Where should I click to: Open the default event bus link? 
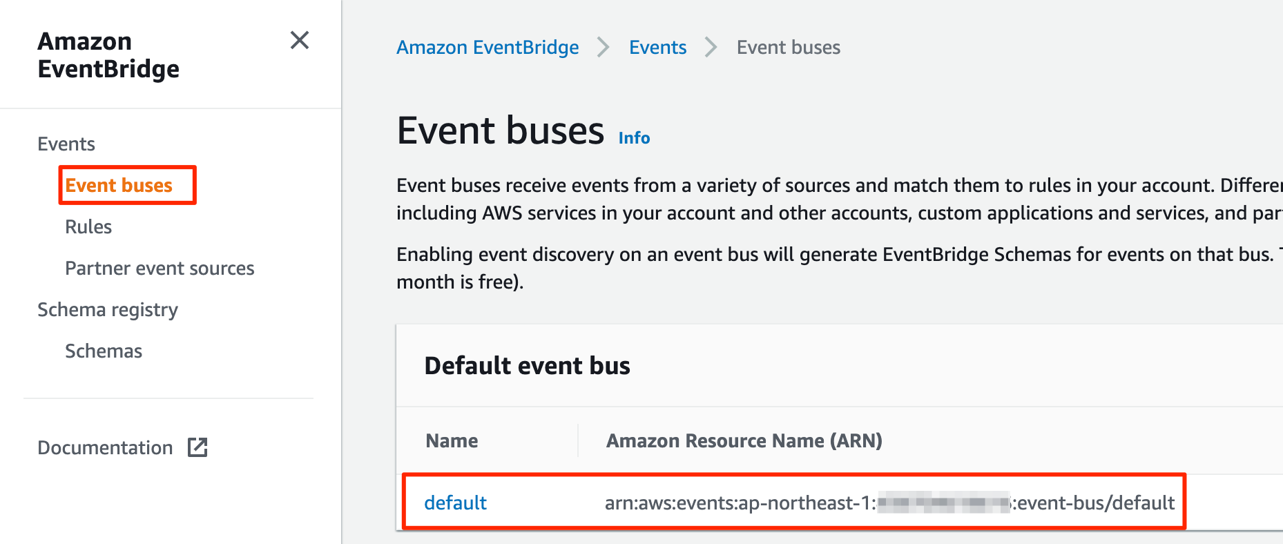[x=455, y=503]
